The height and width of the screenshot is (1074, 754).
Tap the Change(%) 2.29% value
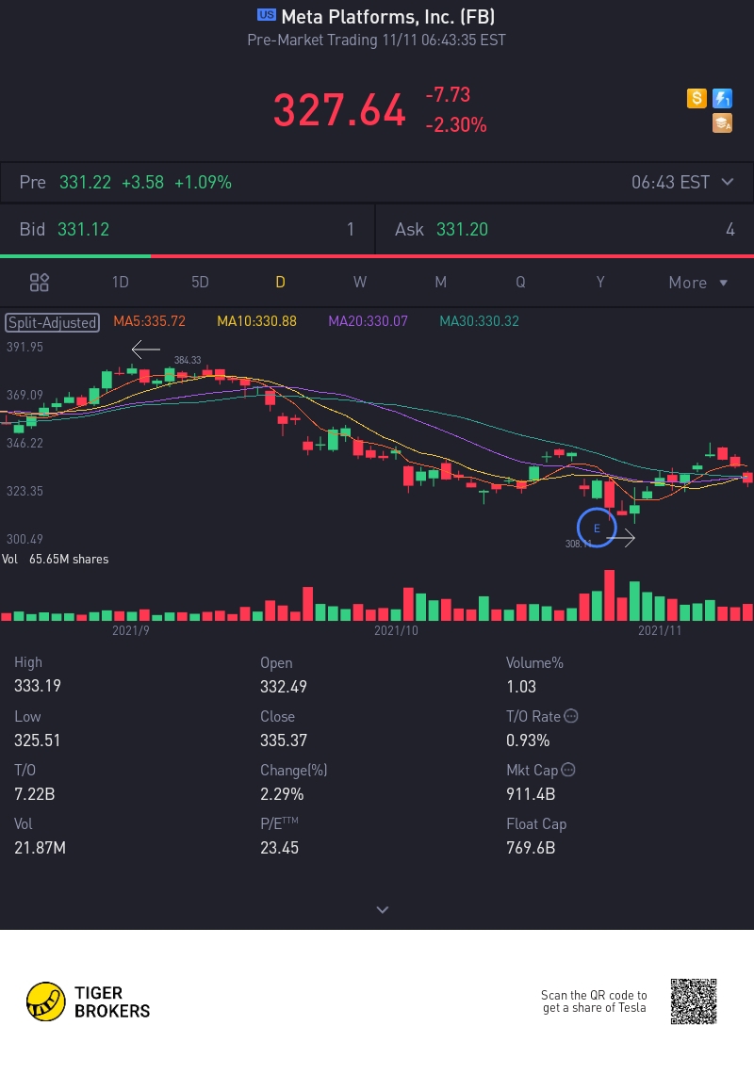282,794
